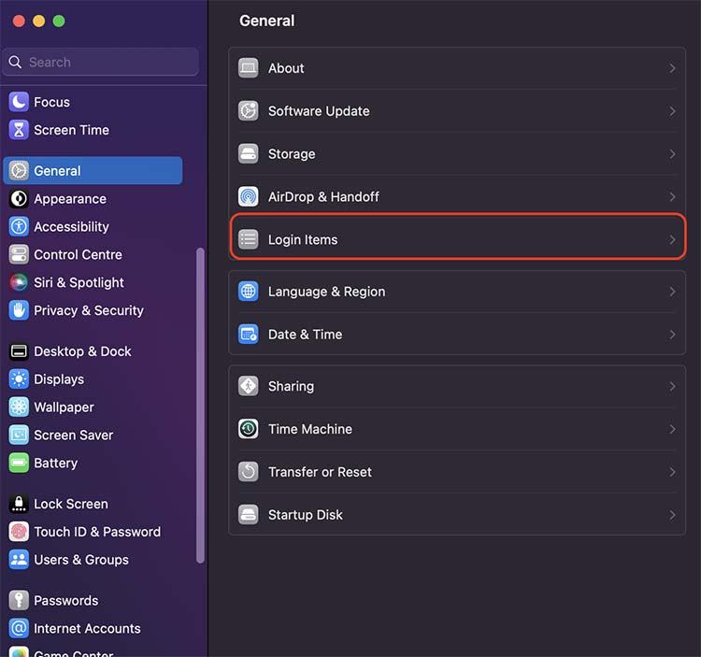Click the Login Items list icon
The height and width of the screenshot is (657, 701).
248,239
